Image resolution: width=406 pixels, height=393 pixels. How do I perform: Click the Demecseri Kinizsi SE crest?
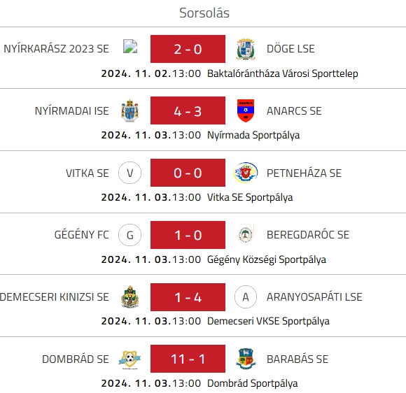click(129, 296)
